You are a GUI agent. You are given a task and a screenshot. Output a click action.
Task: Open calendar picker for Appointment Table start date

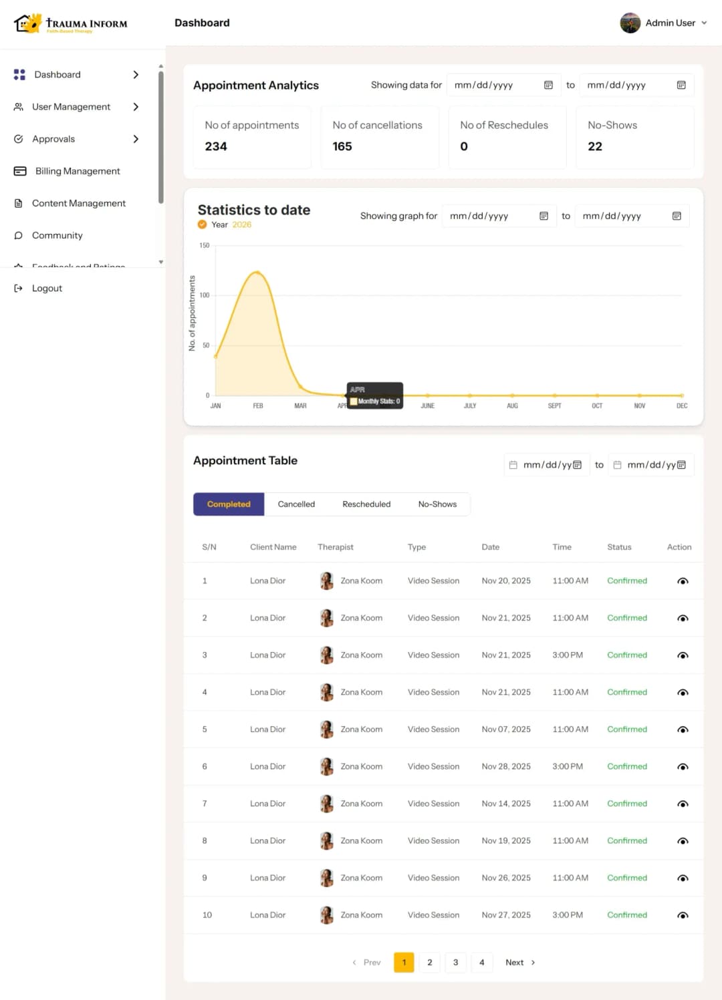click(577, 465)
